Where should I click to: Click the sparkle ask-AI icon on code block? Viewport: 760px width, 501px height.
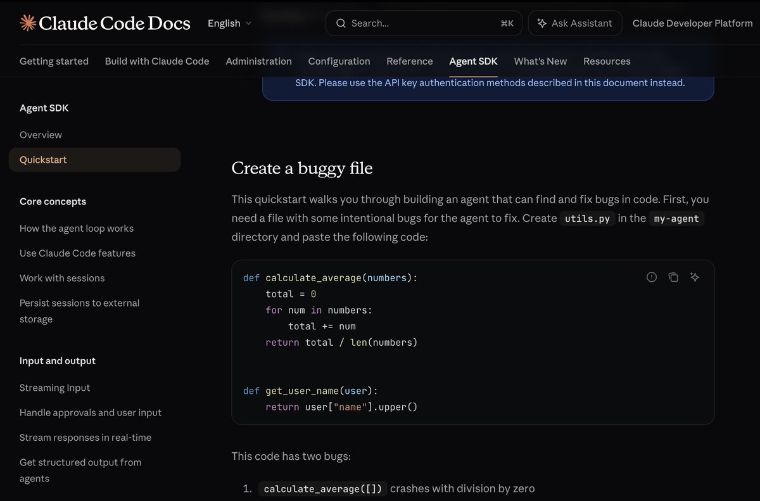pyautogui.click(x=695, y=277)
